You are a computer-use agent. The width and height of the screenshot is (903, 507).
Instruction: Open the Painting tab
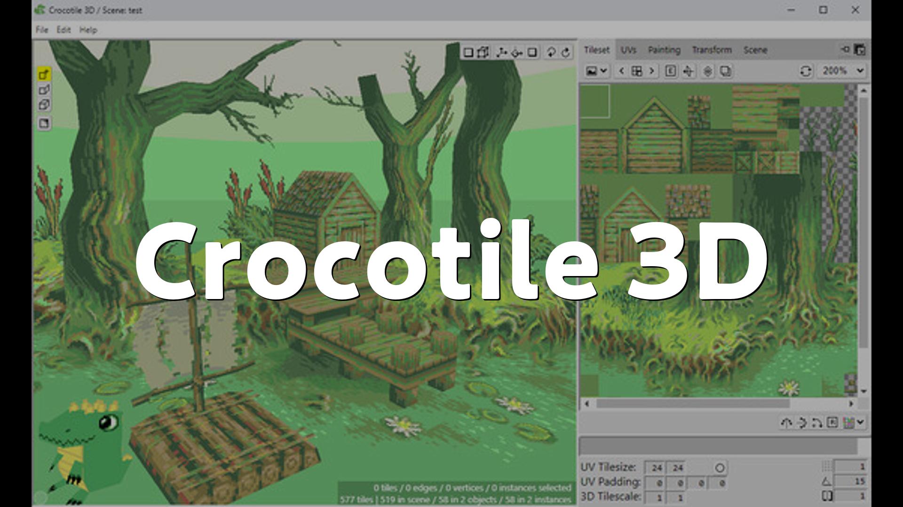664,50
